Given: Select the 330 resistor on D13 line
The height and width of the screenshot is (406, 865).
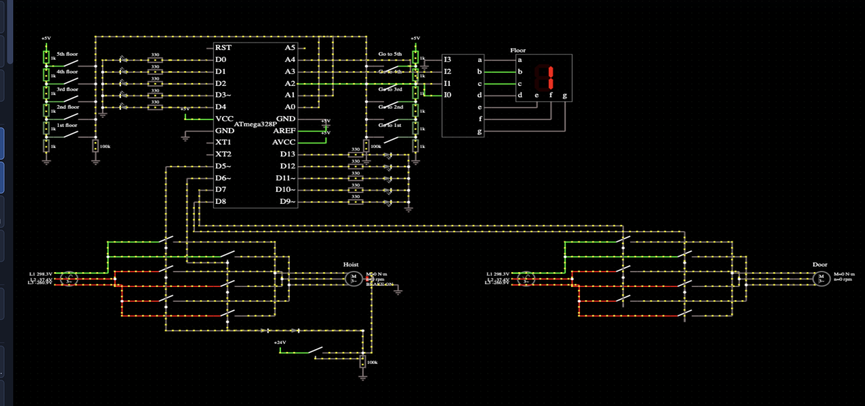Looking at the screenshot, I should click(356, 155).
